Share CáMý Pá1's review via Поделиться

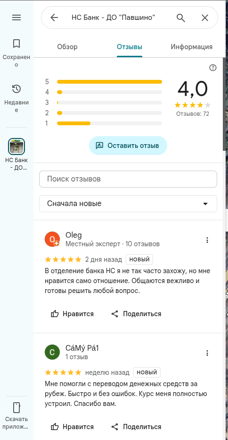pos(136,427)
